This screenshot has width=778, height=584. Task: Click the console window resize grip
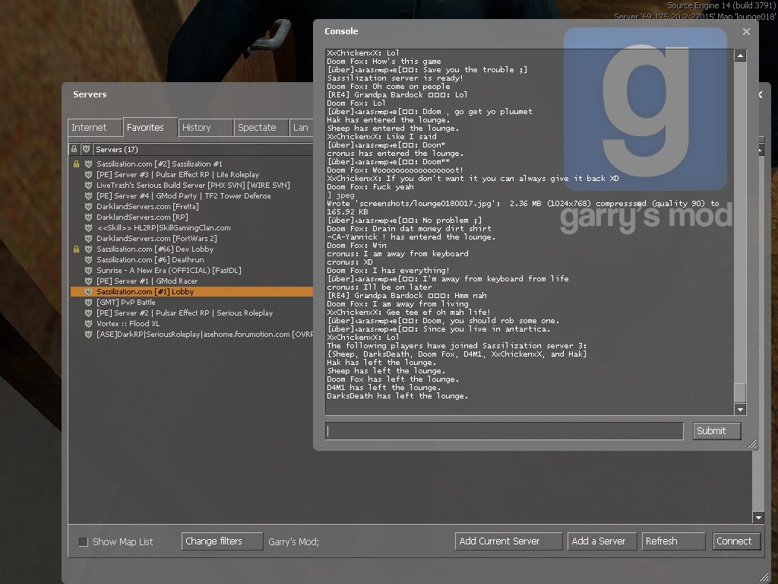pyautogui.click(x=751, y=444)
